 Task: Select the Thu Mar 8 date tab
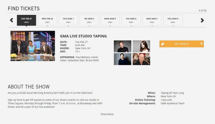click(x=173, y=20)
